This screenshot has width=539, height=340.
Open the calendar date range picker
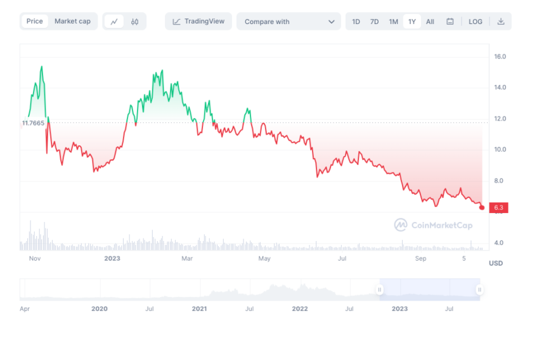point(450,22)
